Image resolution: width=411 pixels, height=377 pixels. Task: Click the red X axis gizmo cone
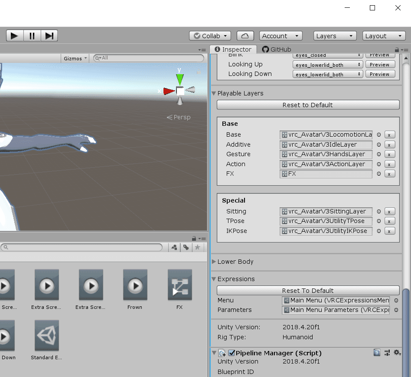pos(169,91)
